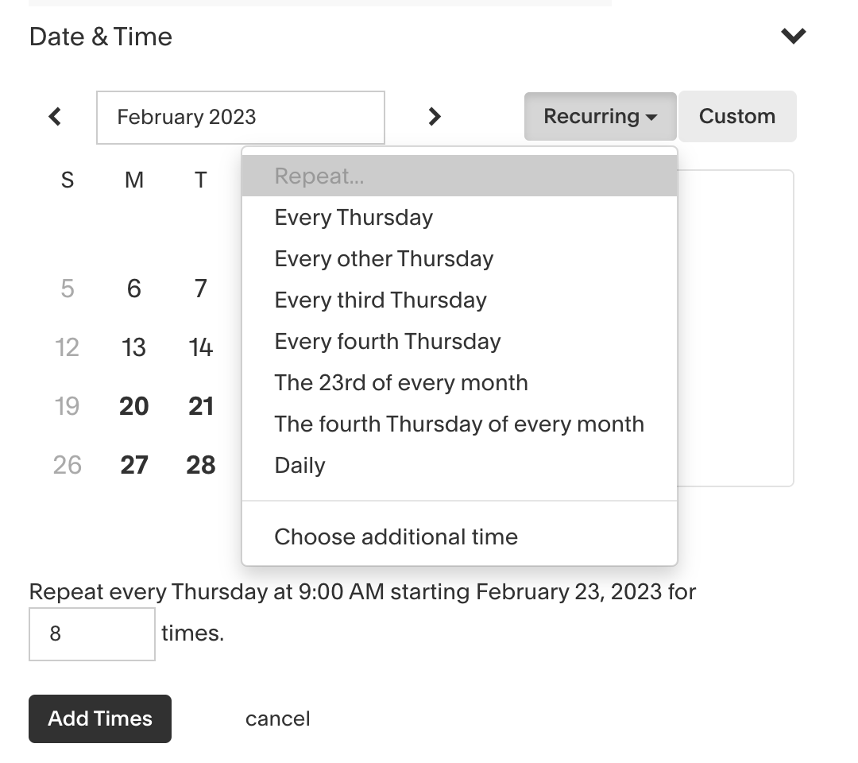Select February 20 on the calendar
Screen dimensions: 858x763
(133, 406)
